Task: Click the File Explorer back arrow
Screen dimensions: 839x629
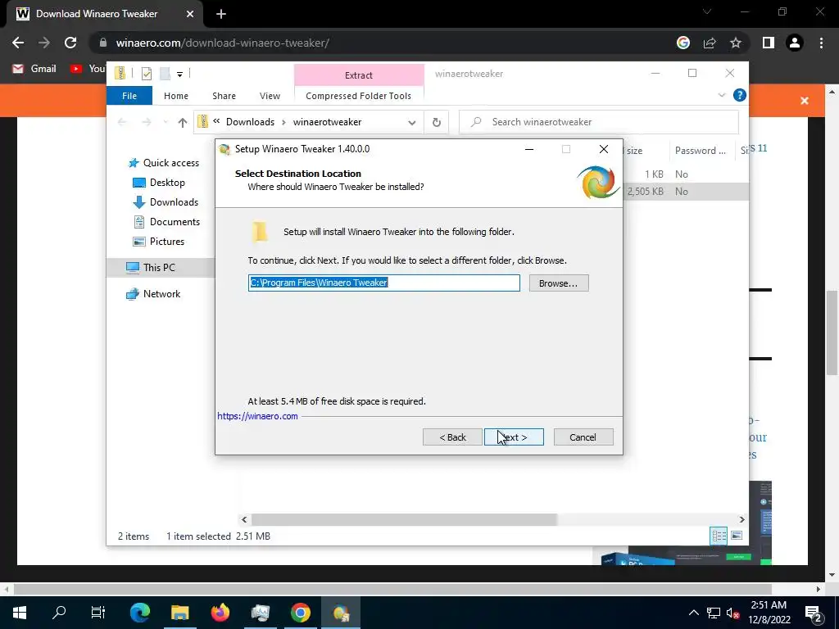Action: click(x=122, y=123)
